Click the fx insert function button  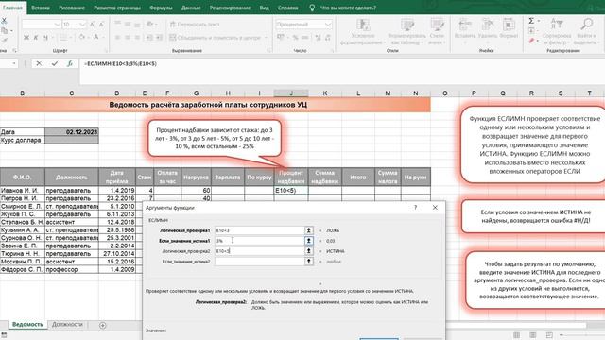pos(70,63)
